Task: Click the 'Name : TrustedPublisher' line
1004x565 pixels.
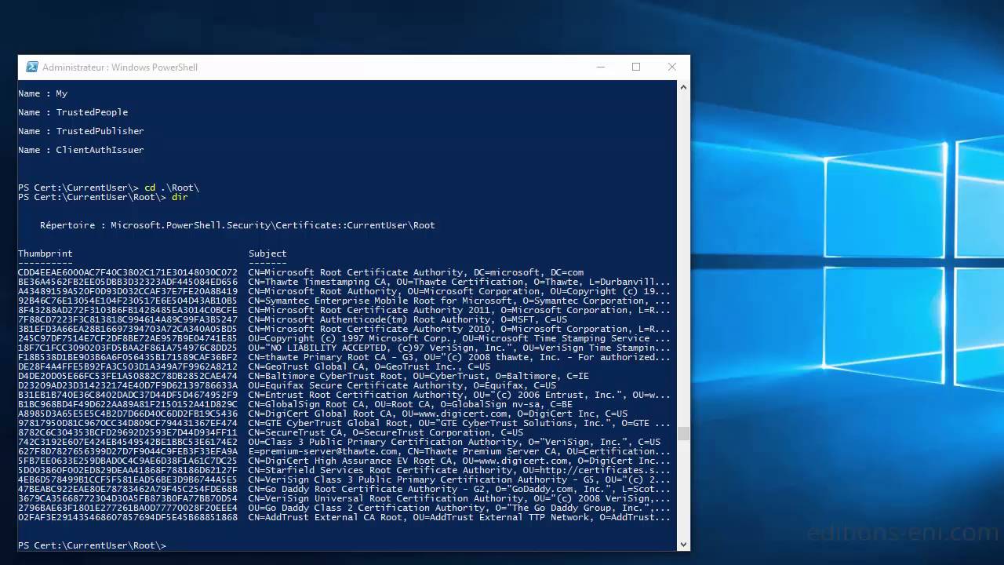Action: point(81,131)
